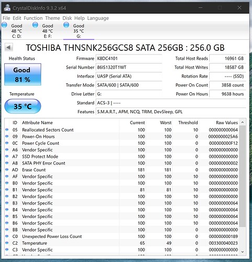Open the Language menu

point(98,18)
